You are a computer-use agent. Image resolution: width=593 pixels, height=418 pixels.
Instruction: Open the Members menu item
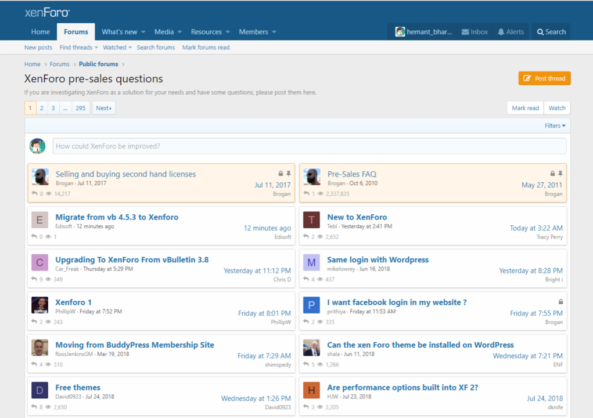click(x=253, y=32)
